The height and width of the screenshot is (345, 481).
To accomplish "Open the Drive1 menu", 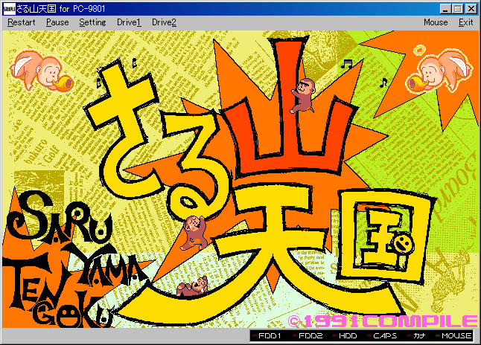I will pyautogui.click(x=129, y=22).
